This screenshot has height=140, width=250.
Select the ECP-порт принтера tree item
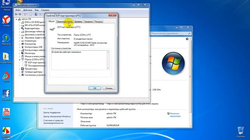34,63
